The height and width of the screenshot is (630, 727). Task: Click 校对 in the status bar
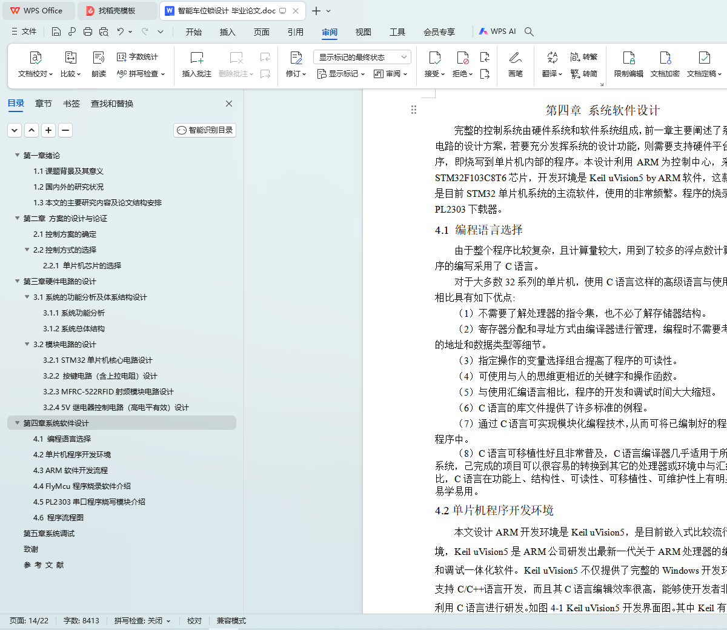tap(194, 621)
